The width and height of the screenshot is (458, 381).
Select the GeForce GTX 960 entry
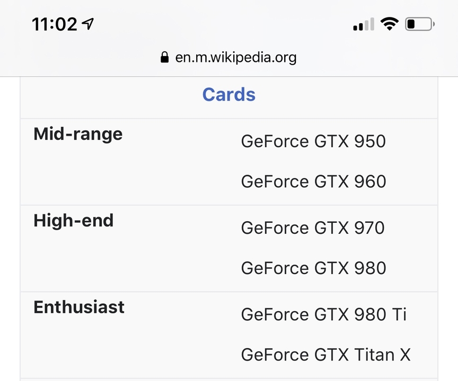click(313, 182)
